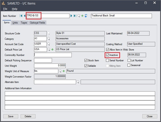
Task: Click the disabled Kitting Item checkbox
Action: click(107, 66)
